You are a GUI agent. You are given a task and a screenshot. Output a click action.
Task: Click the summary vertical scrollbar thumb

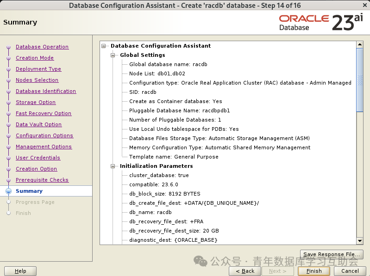[x=360, y=80]
